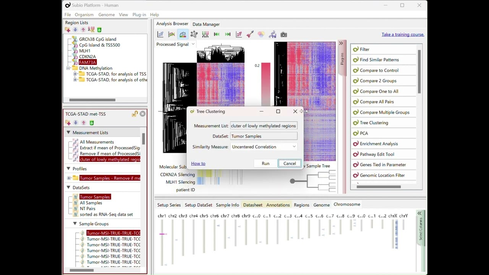The width and height of the screenshot is (489, 275).
Task: Jump to first item with green rewind icon
Action: tap(217, 34)
